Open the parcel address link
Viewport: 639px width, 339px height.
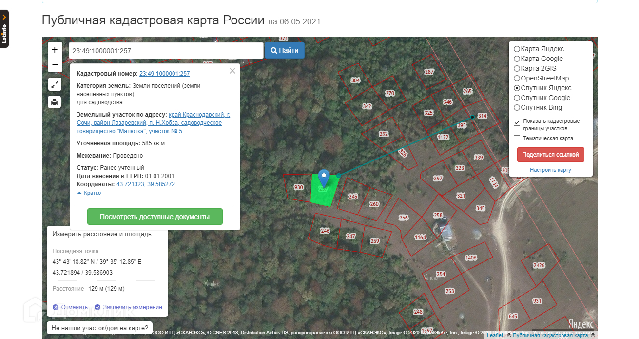[153, 123]
